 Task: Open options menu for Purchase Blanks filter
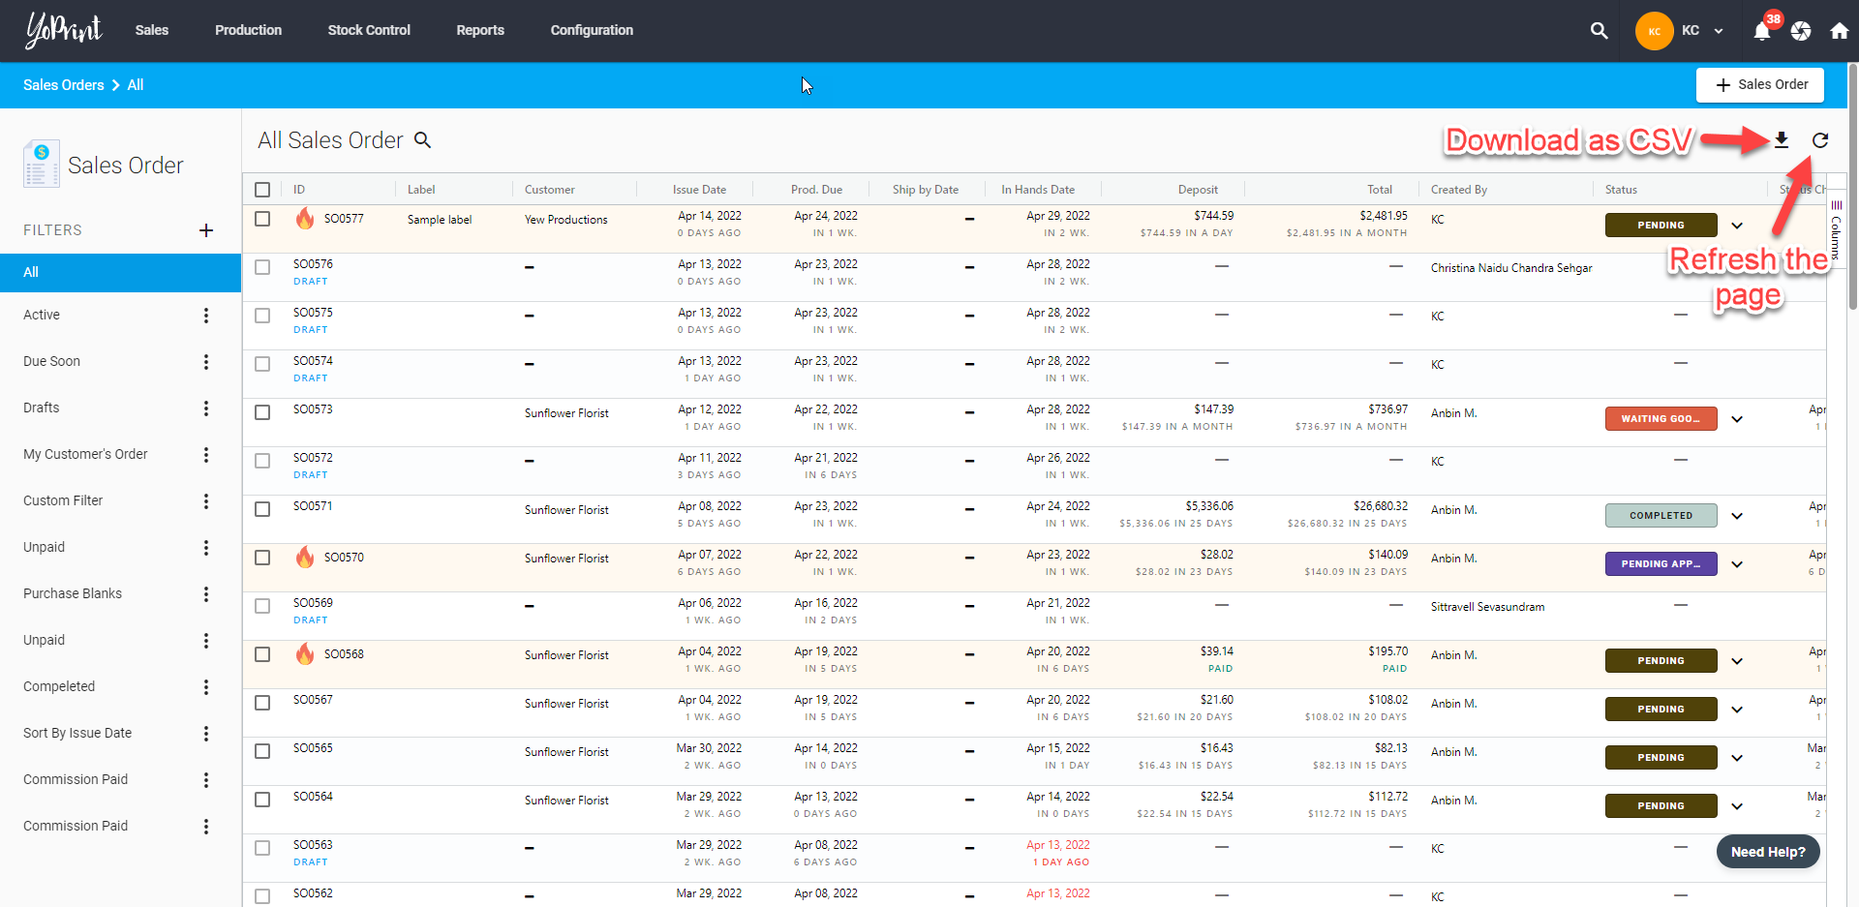point(206,594)
